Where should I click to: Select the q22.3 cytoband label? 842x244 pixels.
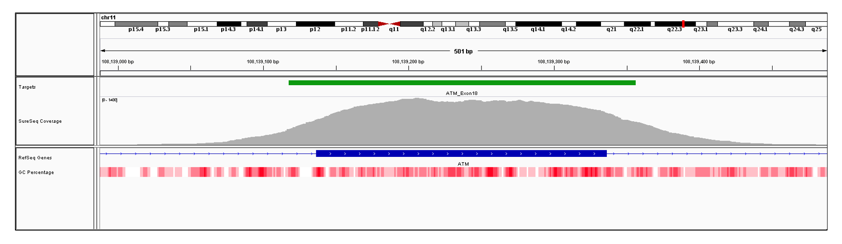pos(674,29)
